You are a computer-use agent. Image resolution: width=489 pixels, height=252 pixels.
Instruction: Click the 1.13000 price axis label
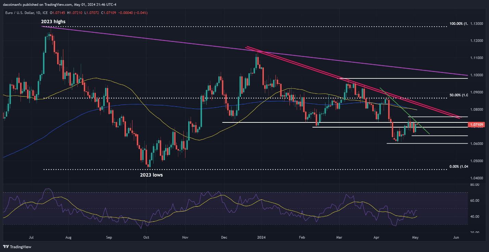coord(476,24)
